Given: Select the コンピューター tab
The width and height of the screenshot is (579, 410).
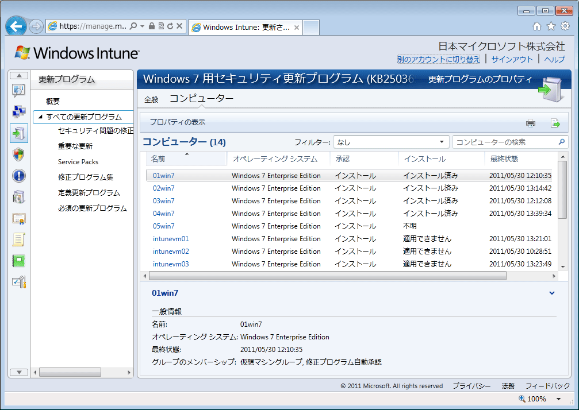Looking at the screenshot, I should pos(201,98).
